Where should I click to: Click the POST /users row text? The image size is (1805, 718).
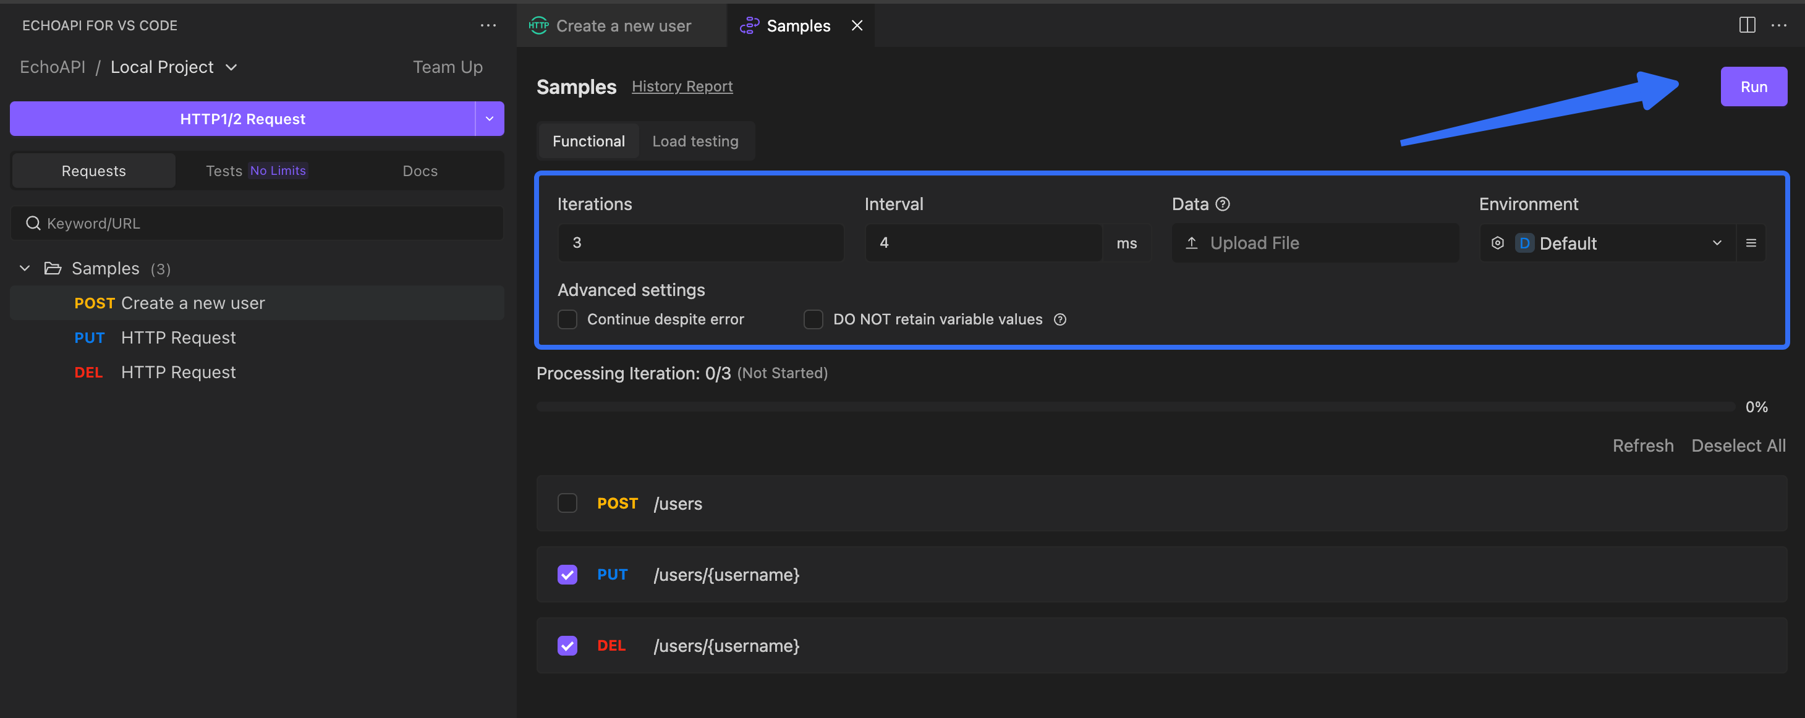677,504
